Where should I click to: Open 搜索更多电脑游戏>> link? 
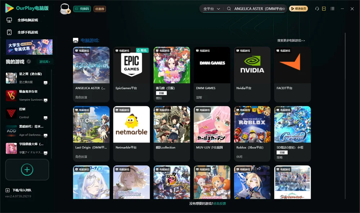[x=291, y=41]
